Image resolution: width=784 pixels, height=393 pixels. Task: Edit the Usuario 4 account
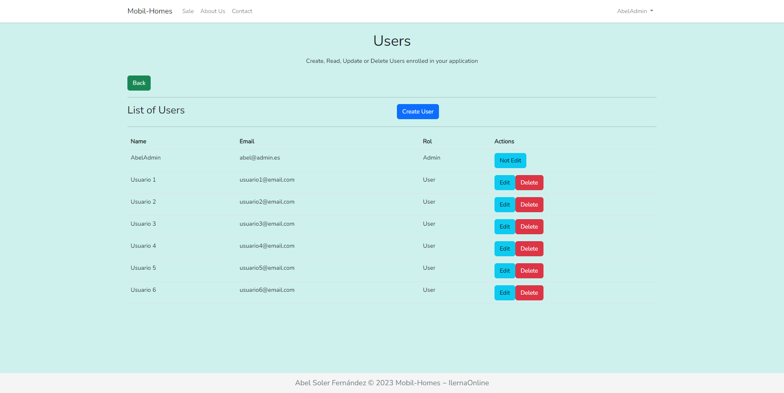(x=505, y=249)
